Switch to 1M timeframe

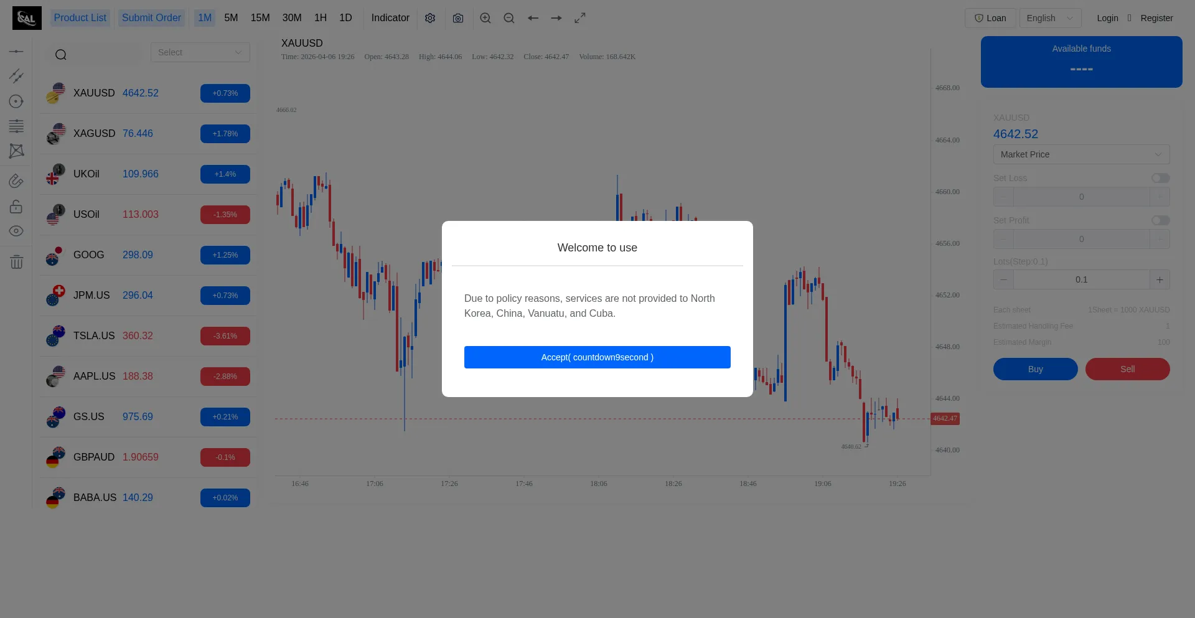tap(205, 18)
